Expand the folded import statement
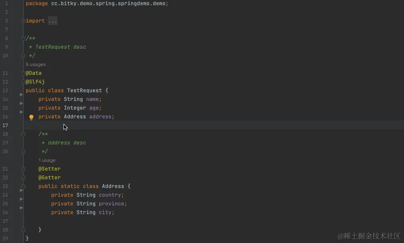Viewport: 404px width, 243px height. coord(23,21)
